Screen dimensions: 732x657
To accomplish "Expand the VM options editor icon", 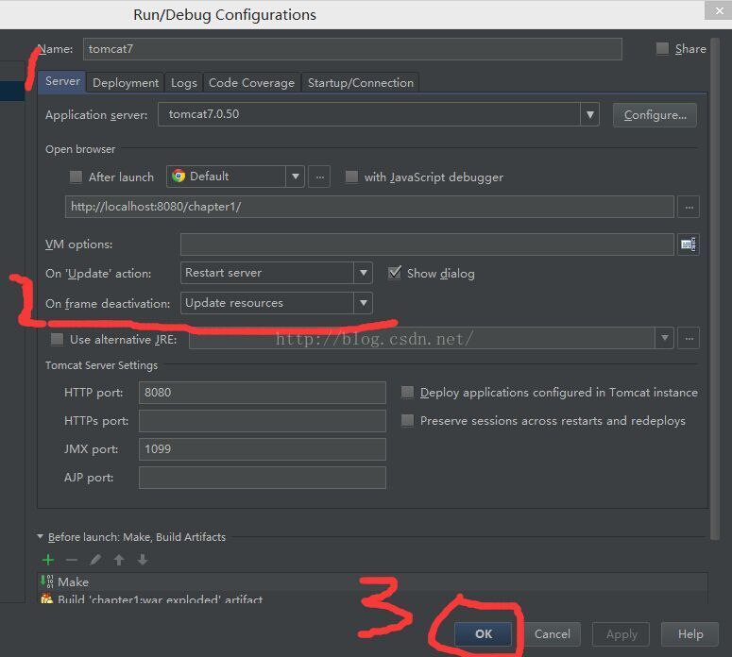I will 689,244.
